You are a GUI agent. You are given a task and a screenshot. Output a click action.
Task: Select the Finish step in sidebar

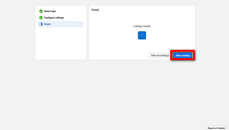click(61, 24)
